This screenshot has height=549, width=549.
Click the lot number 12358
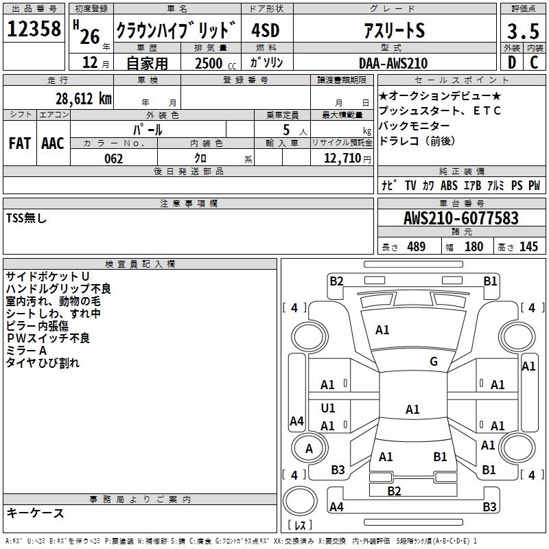(34, 29)
